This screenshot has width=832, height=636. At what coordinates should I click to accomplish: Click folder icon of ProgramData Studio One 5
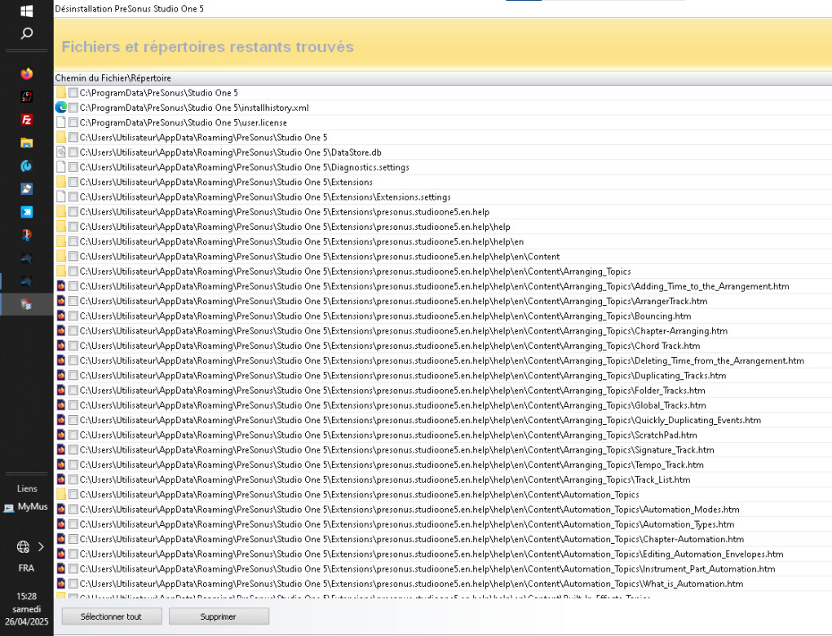[x=61, y=93]
